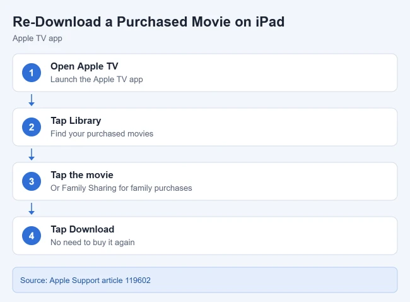Click 'Or Family Sharing for family purchases' text
The height and width of the screenshot is (302, 410).
[x=121, y=188]
